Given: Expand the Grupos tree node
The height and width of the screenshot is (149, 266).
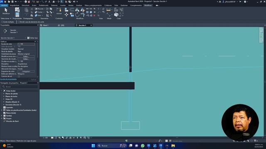Looking at the screenshot, I should point(2,118).
